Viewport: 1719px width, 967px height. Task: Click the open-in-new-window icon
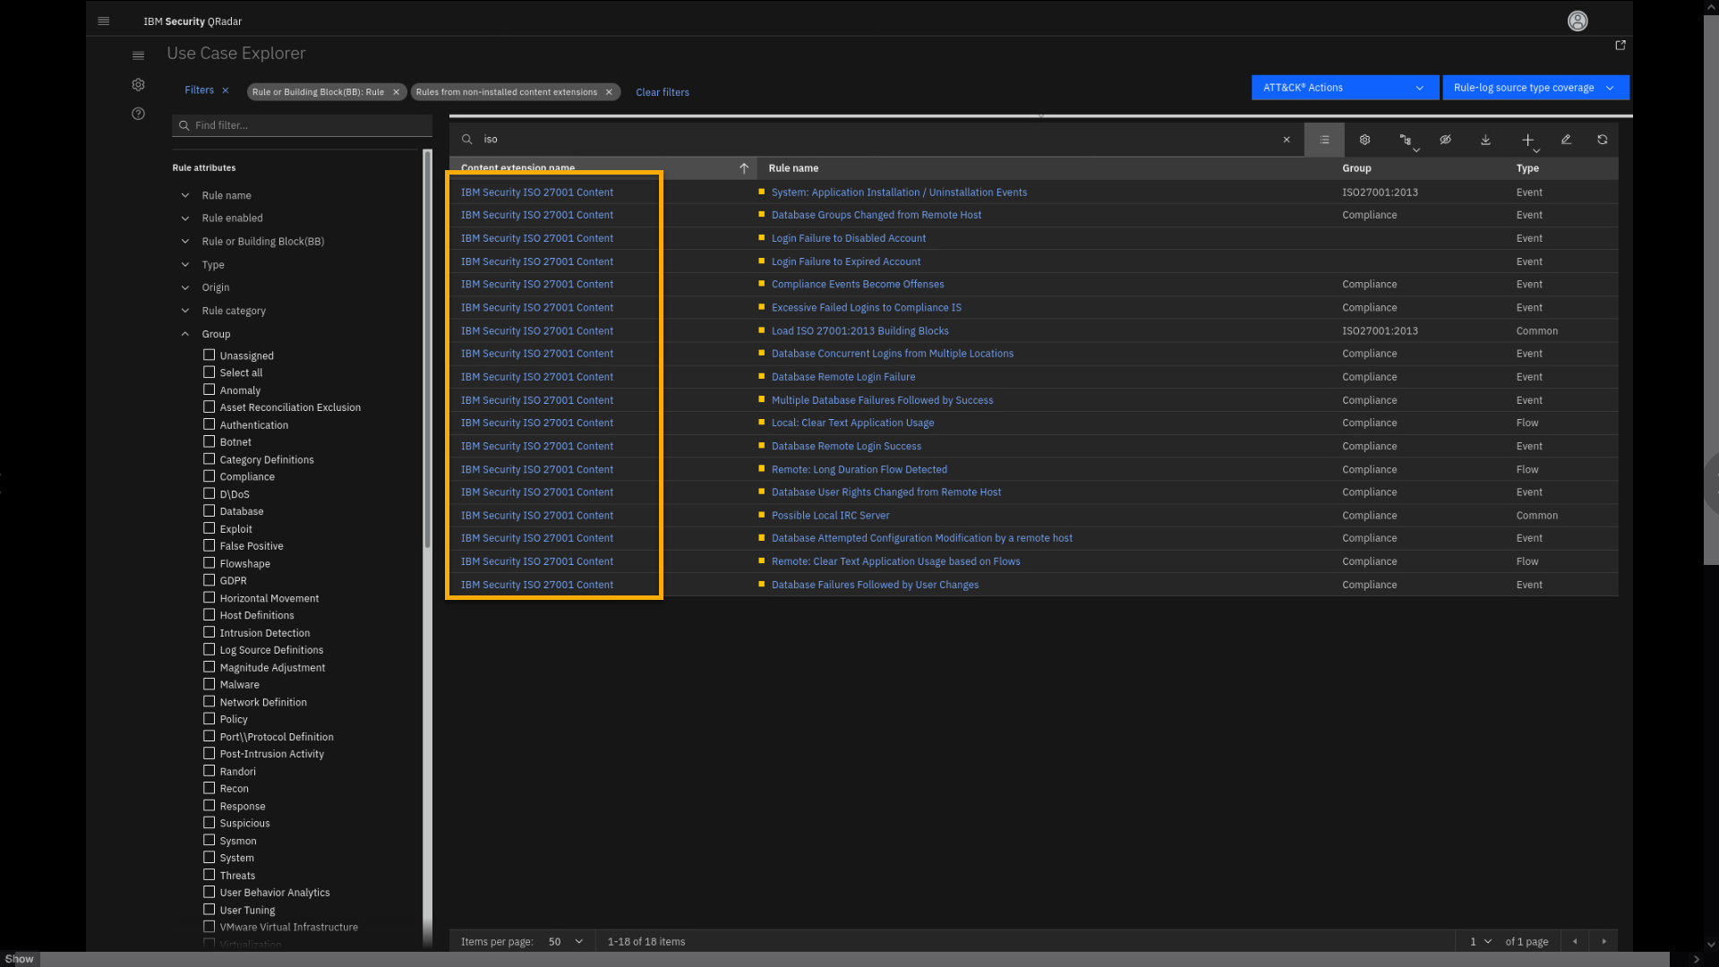(x=1620, y=45)
